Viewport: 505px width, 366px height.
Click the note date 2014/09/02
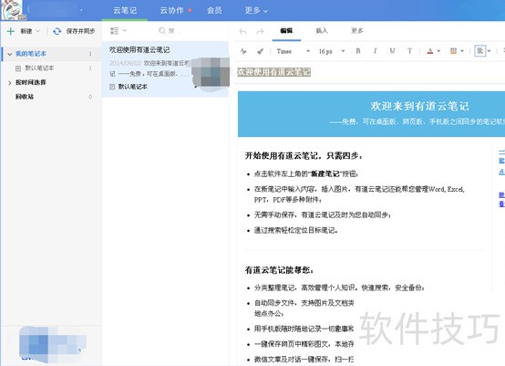(125, 63)
